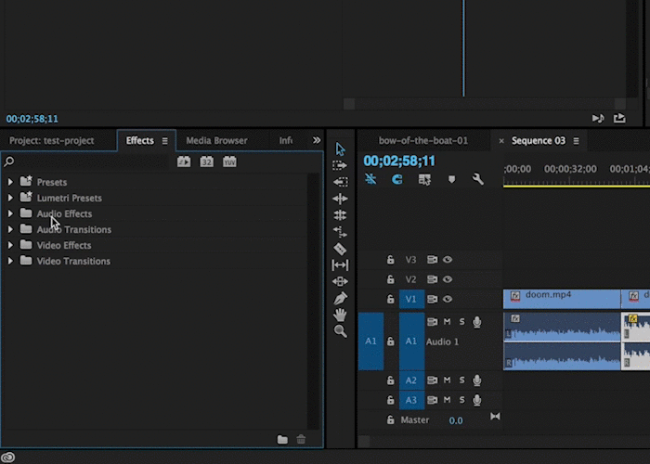This screenshot has width=650, height=464.
Task: Solo the A3 audio track
Action: [x=461, y=400]
